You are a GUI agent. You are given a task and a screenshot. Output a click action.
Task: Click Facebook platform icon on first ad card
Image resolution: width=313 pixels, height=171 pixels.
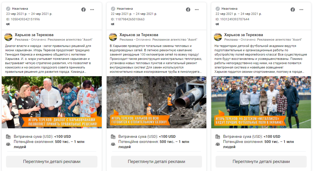pos(84,9)
